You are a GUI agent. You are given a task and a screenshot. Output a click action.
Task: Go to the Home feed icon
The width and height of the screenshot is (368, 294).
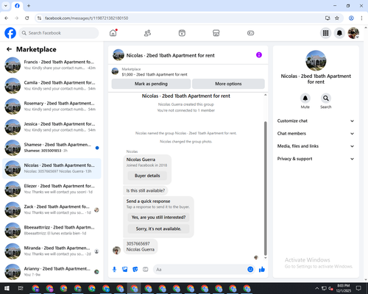coord(113,33)
